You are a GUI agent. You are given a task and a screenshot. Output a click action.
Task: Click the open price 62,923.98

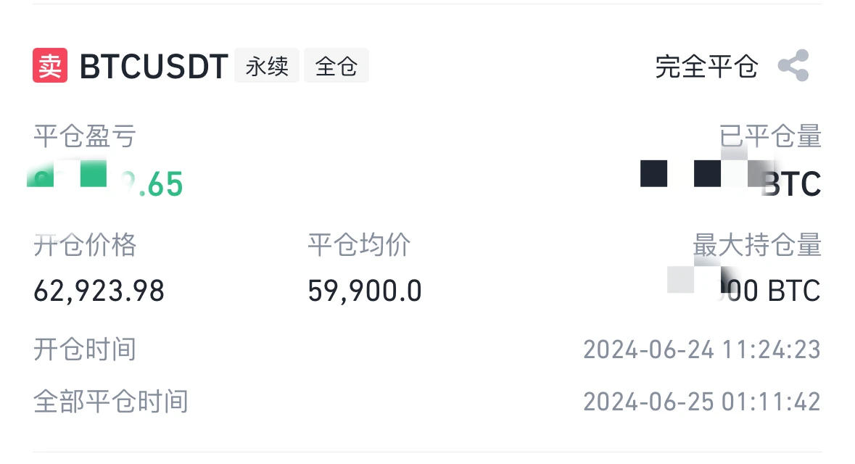99,291
